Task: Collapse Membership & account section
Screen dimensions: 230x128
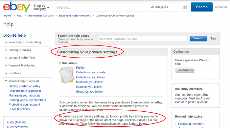Action: 24,81
